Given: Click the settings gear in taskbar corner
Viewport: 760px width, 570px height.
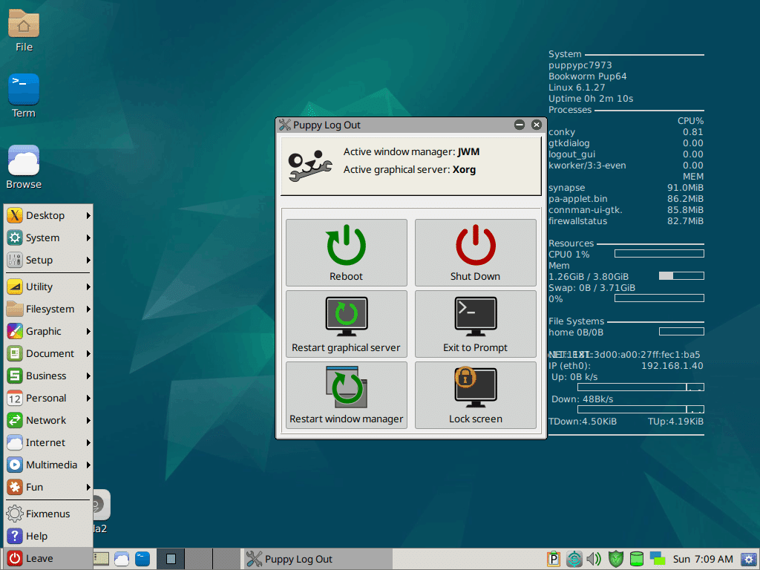Looking at the screenshot, I should click(749, 560).
